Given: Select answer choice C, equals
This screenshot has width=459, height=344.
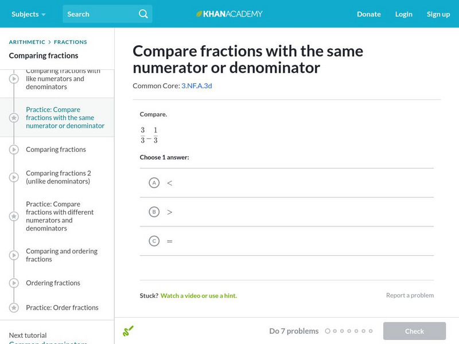Looking at the screenshot, I should point(154,241).
